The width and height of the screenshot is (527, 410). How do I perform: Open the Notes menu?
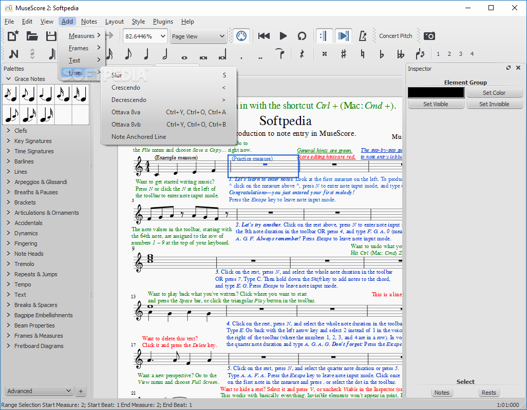pos(89,22)
